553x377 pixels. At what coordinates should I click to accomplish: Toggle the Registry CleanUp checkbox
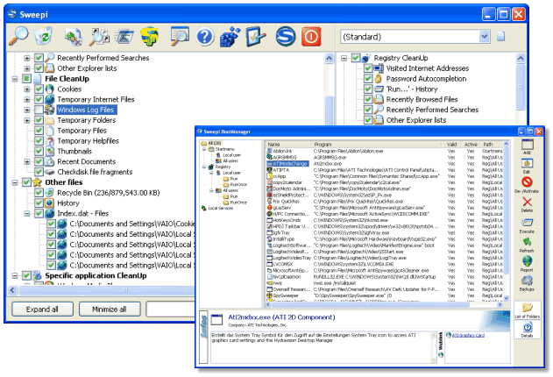pyautogui.click(x=356, y=58)
